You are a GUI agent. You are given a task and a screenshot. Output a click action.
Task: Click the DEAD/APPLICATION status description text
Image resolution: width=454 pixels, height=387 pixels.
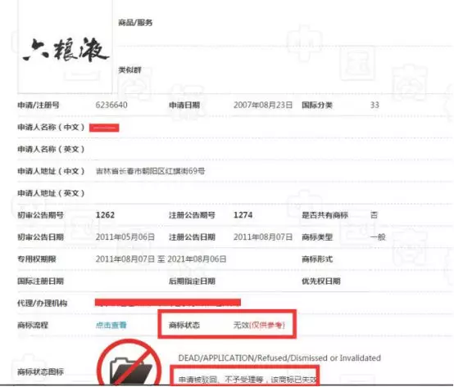tap(279, 358)
